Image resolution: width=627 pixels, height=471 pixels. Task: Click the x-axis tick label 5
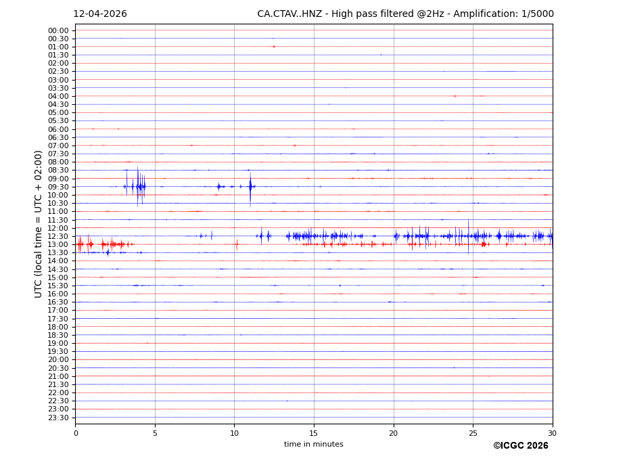(155, 433)
